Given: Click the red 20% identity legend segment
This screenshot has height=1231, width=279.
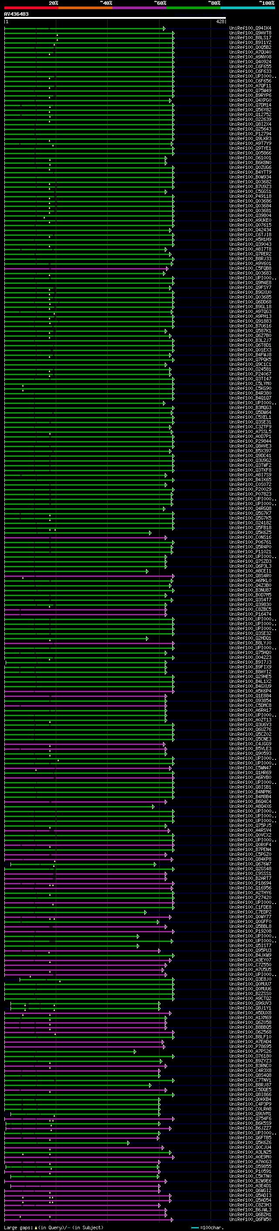Looking at the screenshot, I should coord(31,8).
